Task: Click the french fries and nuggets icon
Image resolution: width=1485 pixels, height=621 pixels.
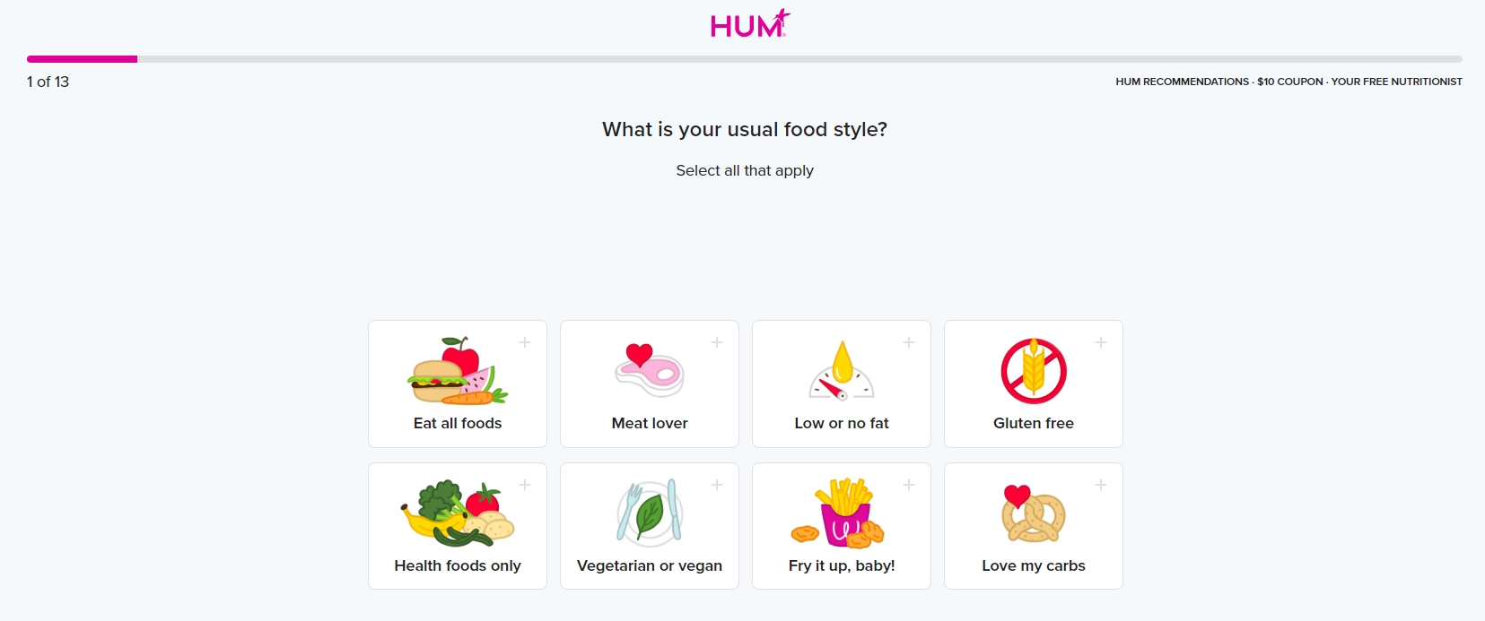Action: [842, 513]
